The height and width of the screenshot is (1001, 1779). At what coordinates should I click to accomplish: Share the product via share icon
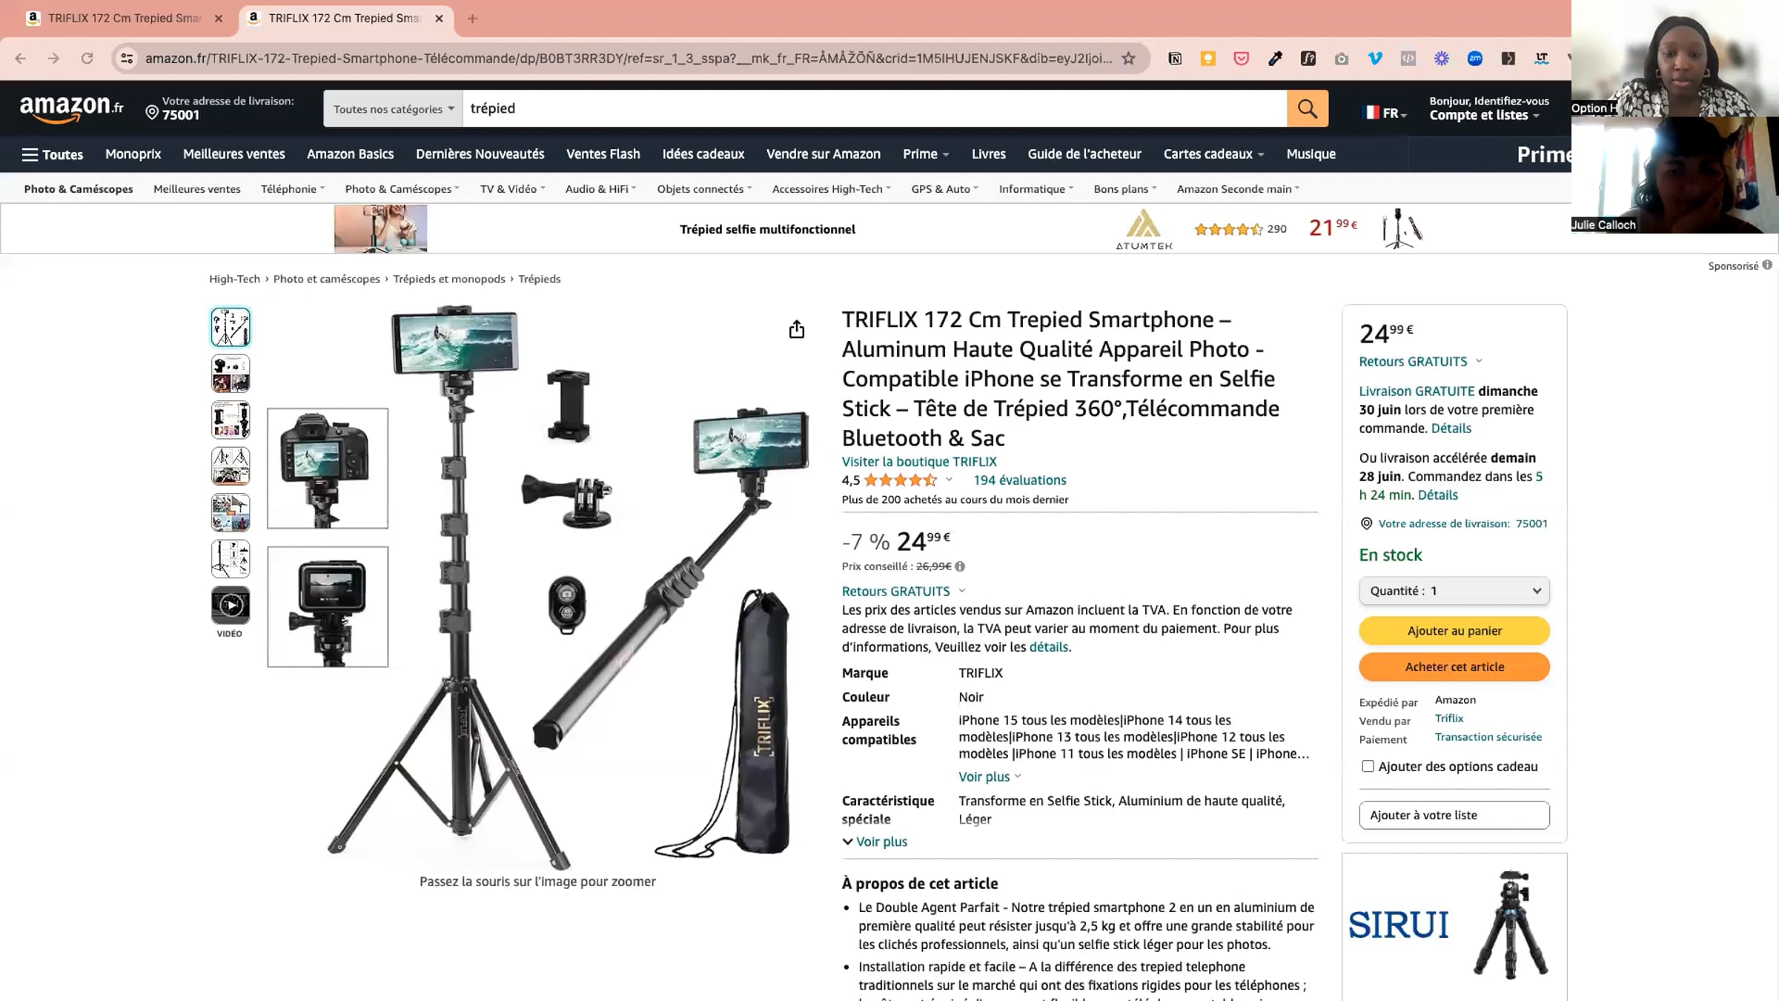(x=796, y=329)
